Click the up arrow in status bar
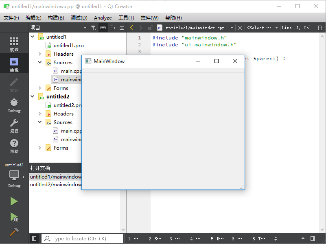This screenshot has height=244, width=326. click(x=303, y=238)
